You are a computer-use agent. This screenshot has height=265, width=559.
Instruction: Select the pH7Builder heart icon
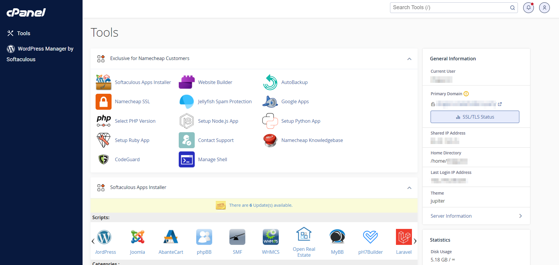click(370, 237)
